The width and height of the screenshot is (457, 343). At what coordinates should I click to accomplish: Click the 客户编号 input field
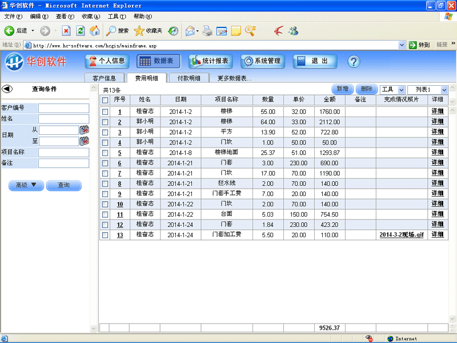coord(63,108)
